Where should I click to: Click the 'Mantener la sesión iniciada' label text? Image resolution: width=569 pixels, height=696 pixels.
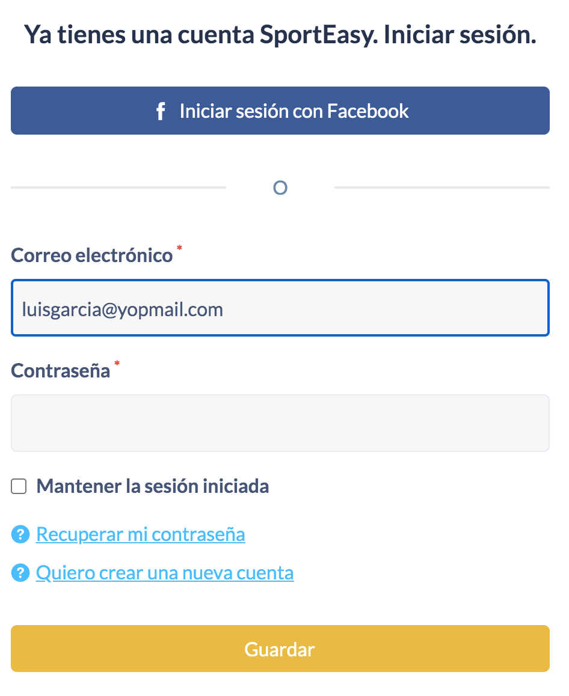[x=152, y=486]
